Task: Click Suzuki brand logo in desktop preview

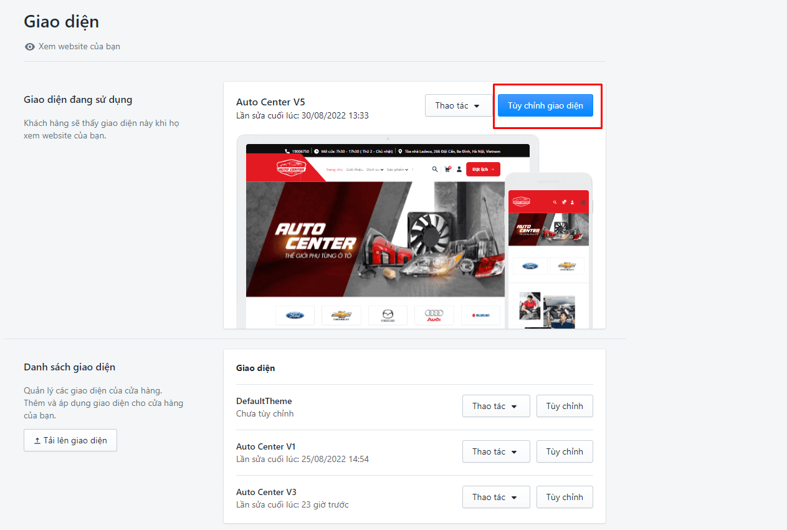Action: coord(481,316)
